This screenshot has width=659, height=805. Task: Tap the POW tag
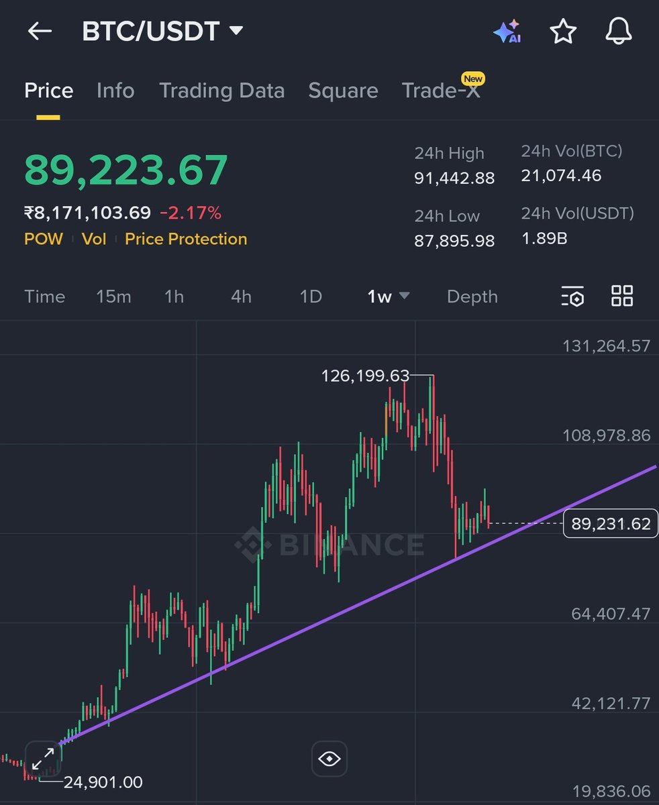click(44, 239)
